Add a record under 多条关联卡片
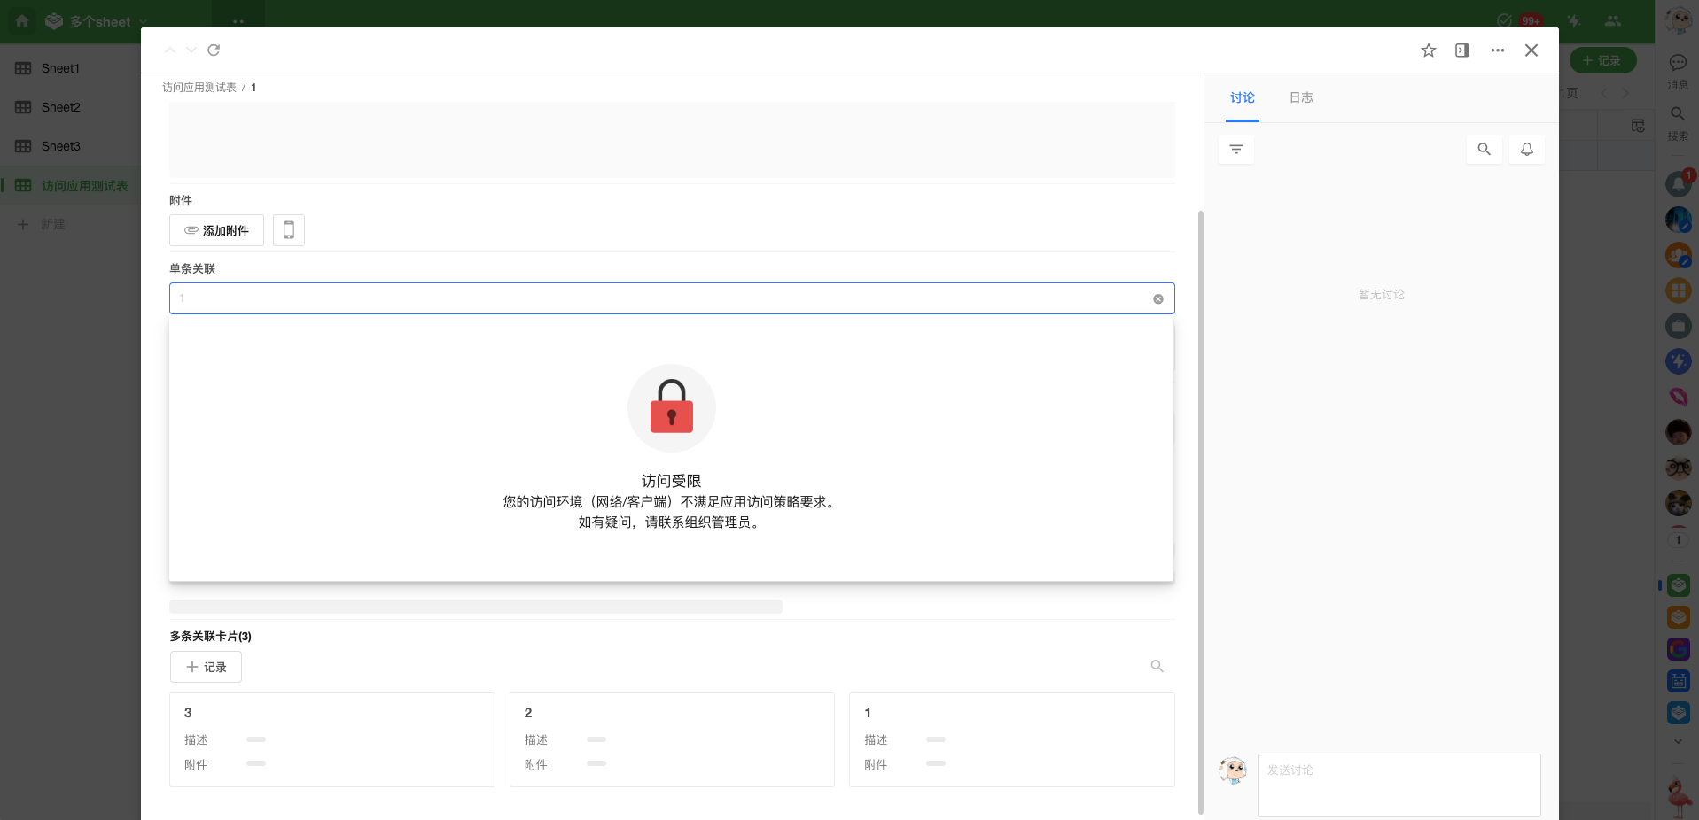 click(x=206, y=667)
